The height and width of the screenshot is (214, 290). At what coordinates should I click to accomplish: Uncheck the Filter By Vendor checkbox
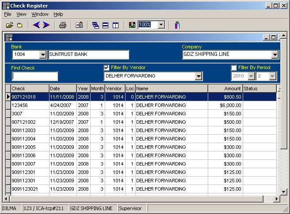tap(107, 68)
